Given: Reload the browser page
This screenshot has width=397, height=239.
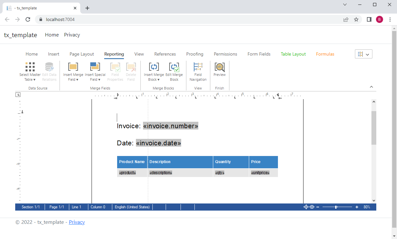Looking at the screenshot, I should tap(28, 19).
